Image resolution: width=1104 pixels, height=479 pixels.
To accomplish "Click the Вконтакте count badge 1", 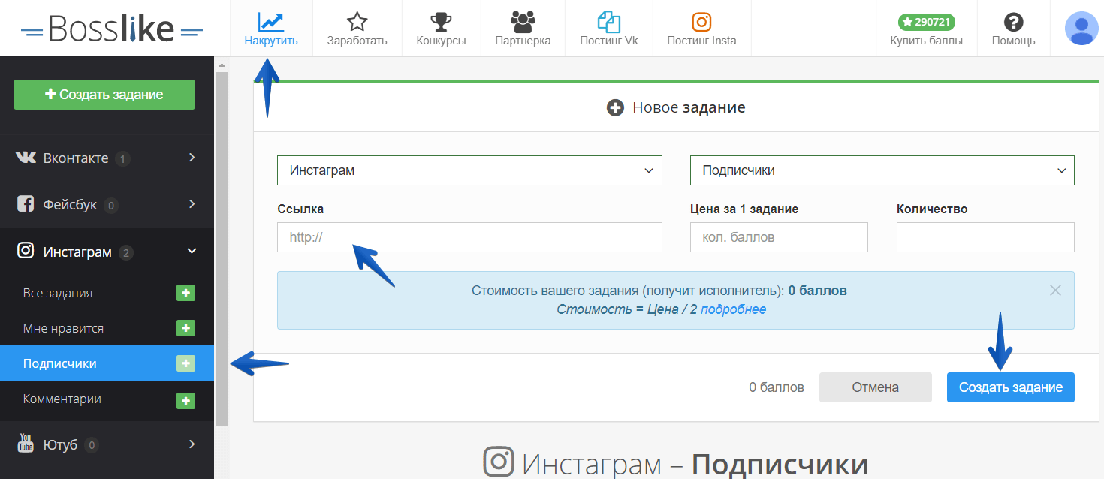I will [x=123, y=158].
